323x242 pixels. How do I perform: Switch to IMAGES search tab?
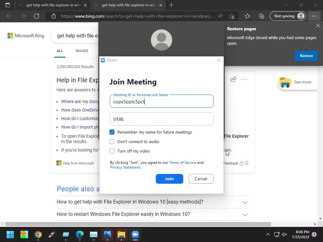(x=82, y=51)
